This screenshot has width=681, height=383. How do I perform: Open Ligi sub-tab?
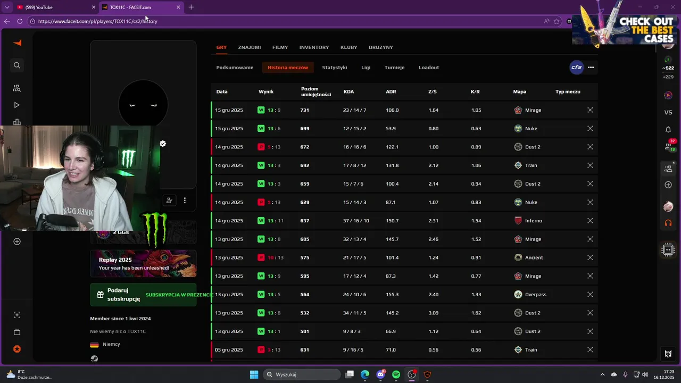tap(366, 68)
